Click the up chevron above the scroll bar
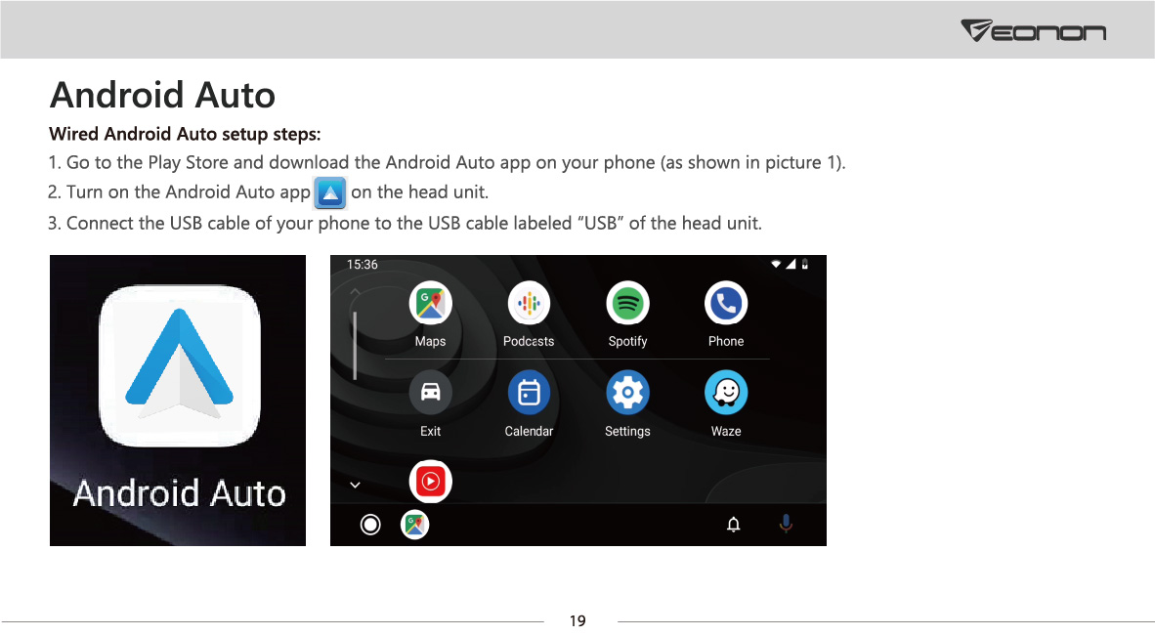 pos(355,292)
